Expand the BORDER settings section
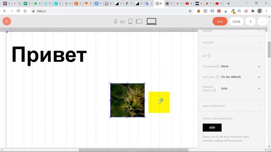Screen dimensions: 271x152 231,31
